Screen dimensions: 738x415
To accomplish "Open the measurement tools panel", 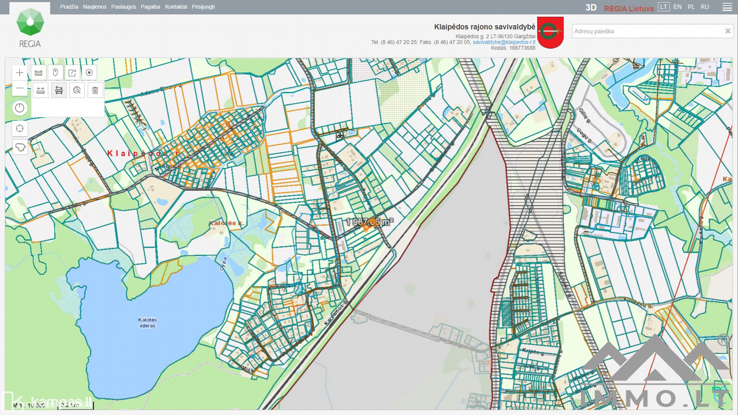I will [38, 73].
